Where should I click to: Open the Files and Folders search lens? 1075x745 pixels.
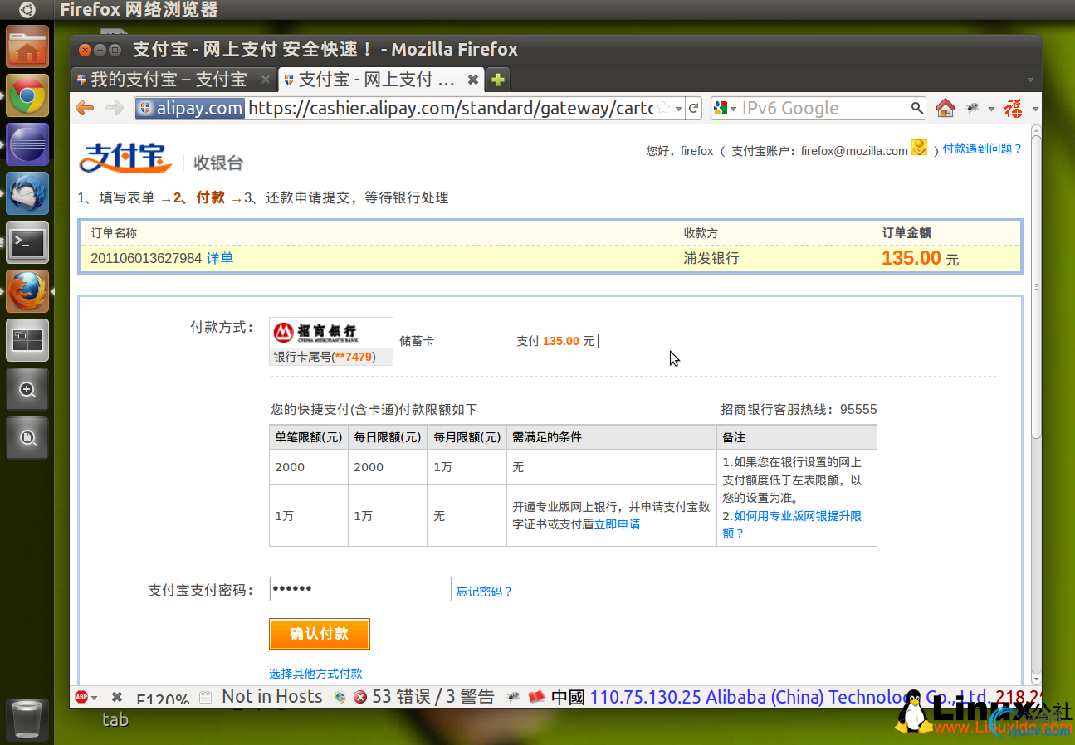coord(27,438)
